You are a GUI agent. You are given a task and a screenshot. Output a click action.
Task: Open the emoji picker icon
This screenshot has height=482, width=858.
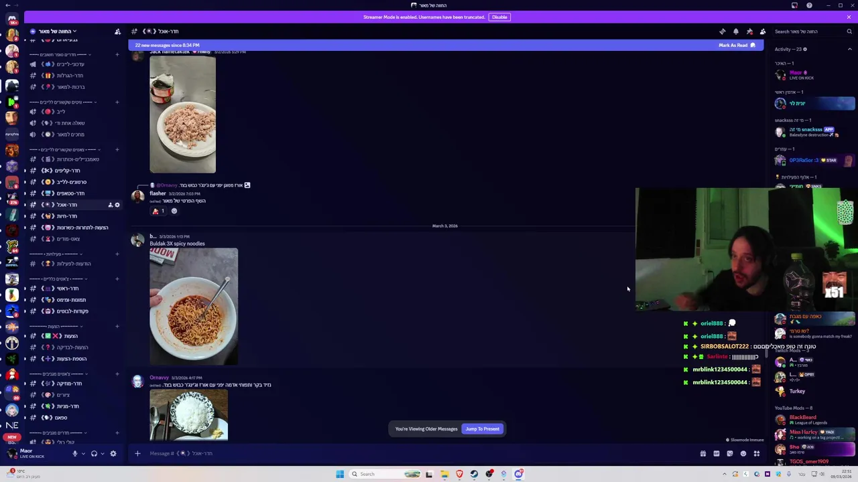[743, 454]
